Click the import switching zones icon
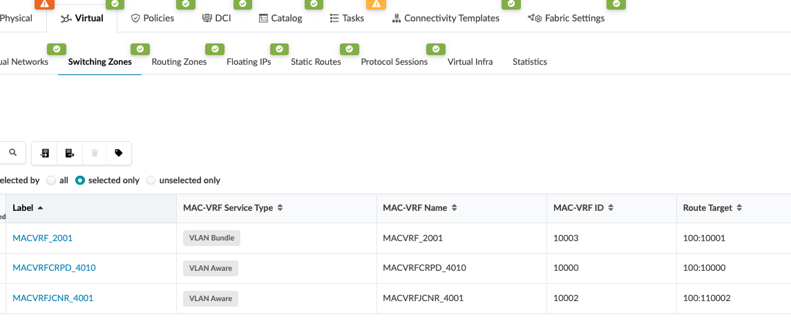The width and height of the screenshot is (791, 328). coord(45,153)
